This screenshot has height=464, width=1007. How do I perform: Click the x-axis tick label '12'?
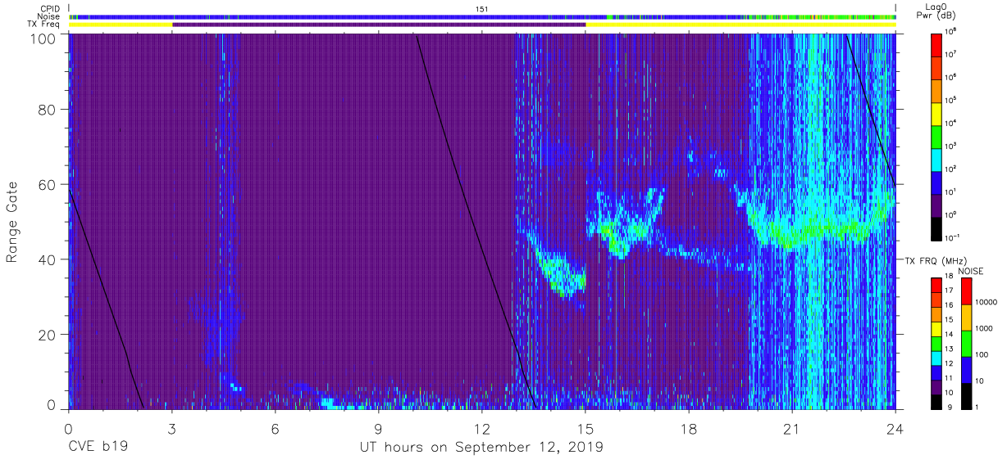point(482,428)
